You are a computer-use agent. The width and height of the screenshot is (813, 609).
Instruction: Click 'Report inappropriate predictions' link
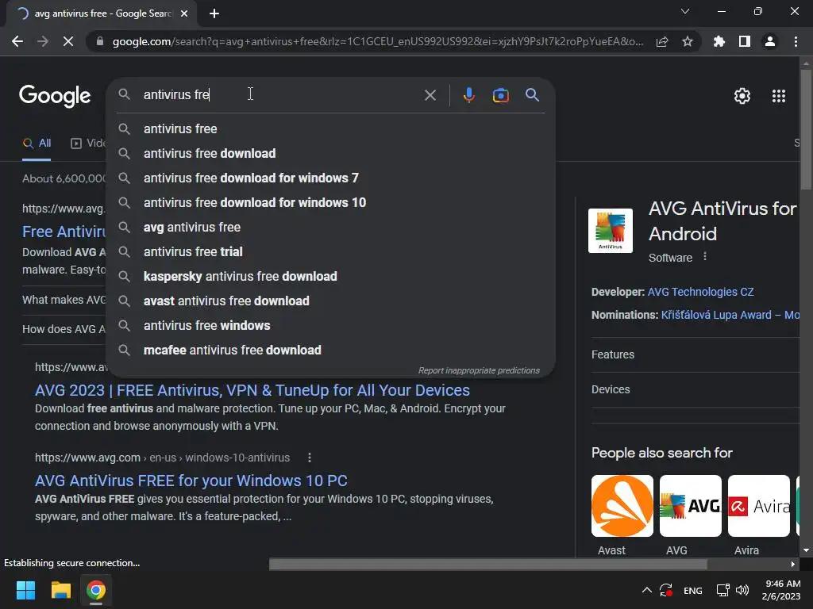(479, 371)
